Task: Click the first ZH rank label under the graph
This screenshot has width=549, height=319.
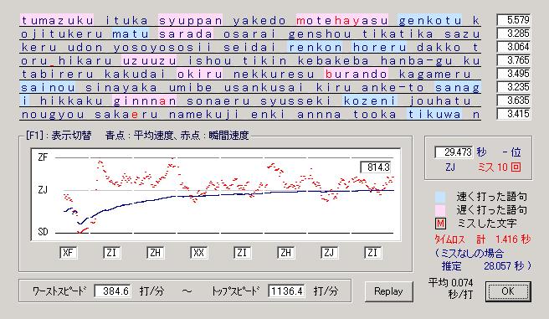Action: pos(155,253)
